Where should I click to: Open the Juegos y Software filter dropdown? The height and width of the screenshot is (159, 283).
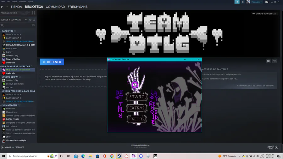[14, 20]
